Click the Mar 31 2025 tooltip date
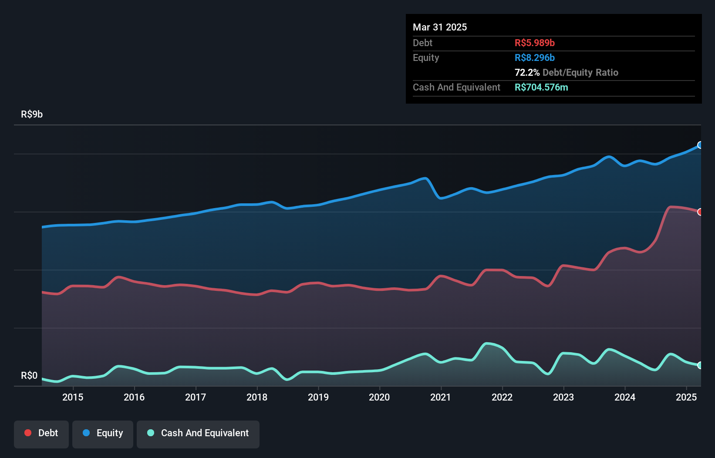This screenshot has height=458, width=715. [440, 27]
